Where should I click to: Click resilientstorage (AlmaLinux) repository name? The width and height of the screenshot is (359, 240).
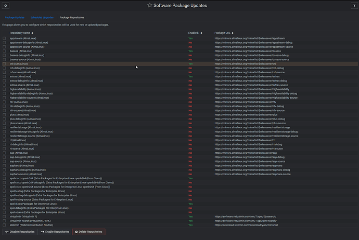[25, 127]
